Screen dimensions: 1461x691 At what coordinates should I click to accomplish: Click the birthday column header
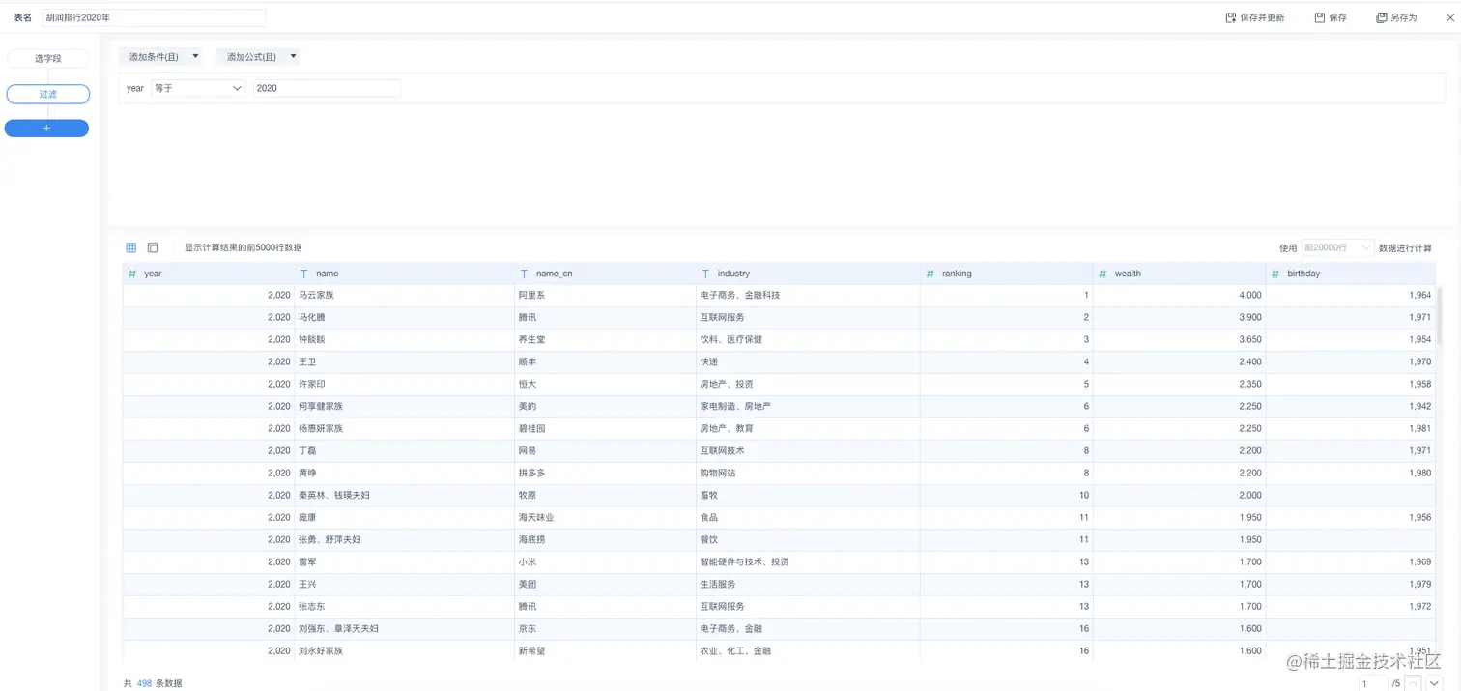click(1351, 274)
